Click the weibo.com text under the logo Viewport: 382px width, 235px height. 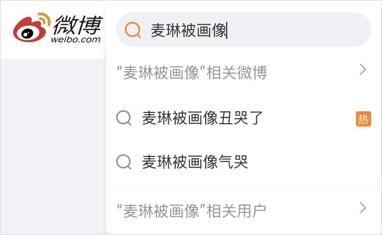pyautogui.click(x=75, y=40)
